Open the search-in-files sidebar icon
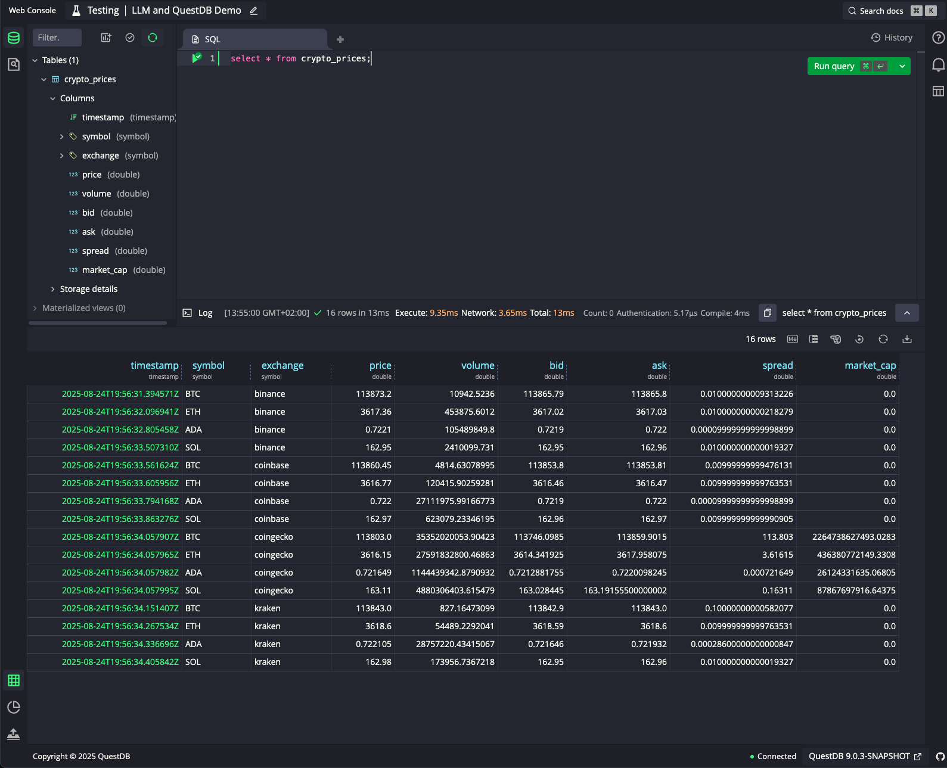Viewport: 947px width, 768px height. tap(13, 64)
